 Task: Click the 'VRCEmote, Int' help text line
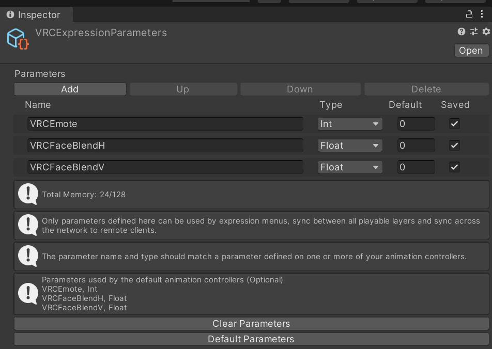(x=70, y=289)
